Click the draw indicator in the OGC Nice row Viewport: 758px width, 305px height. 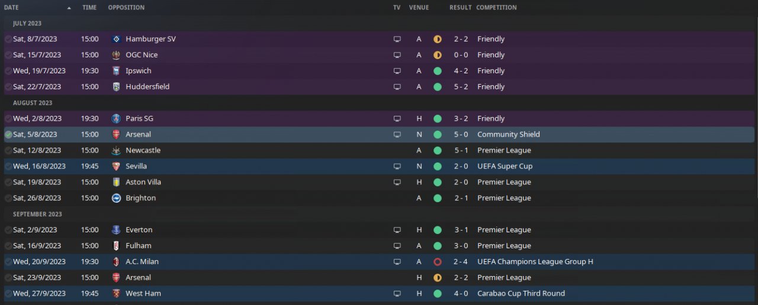click(x=438, y=55)
